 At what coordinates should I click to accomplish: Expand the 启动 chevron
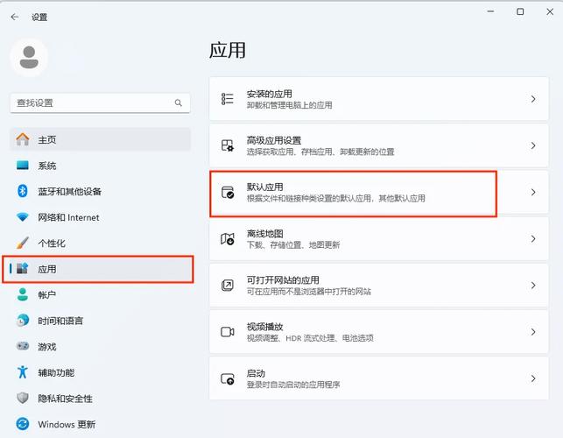[533, 378]
